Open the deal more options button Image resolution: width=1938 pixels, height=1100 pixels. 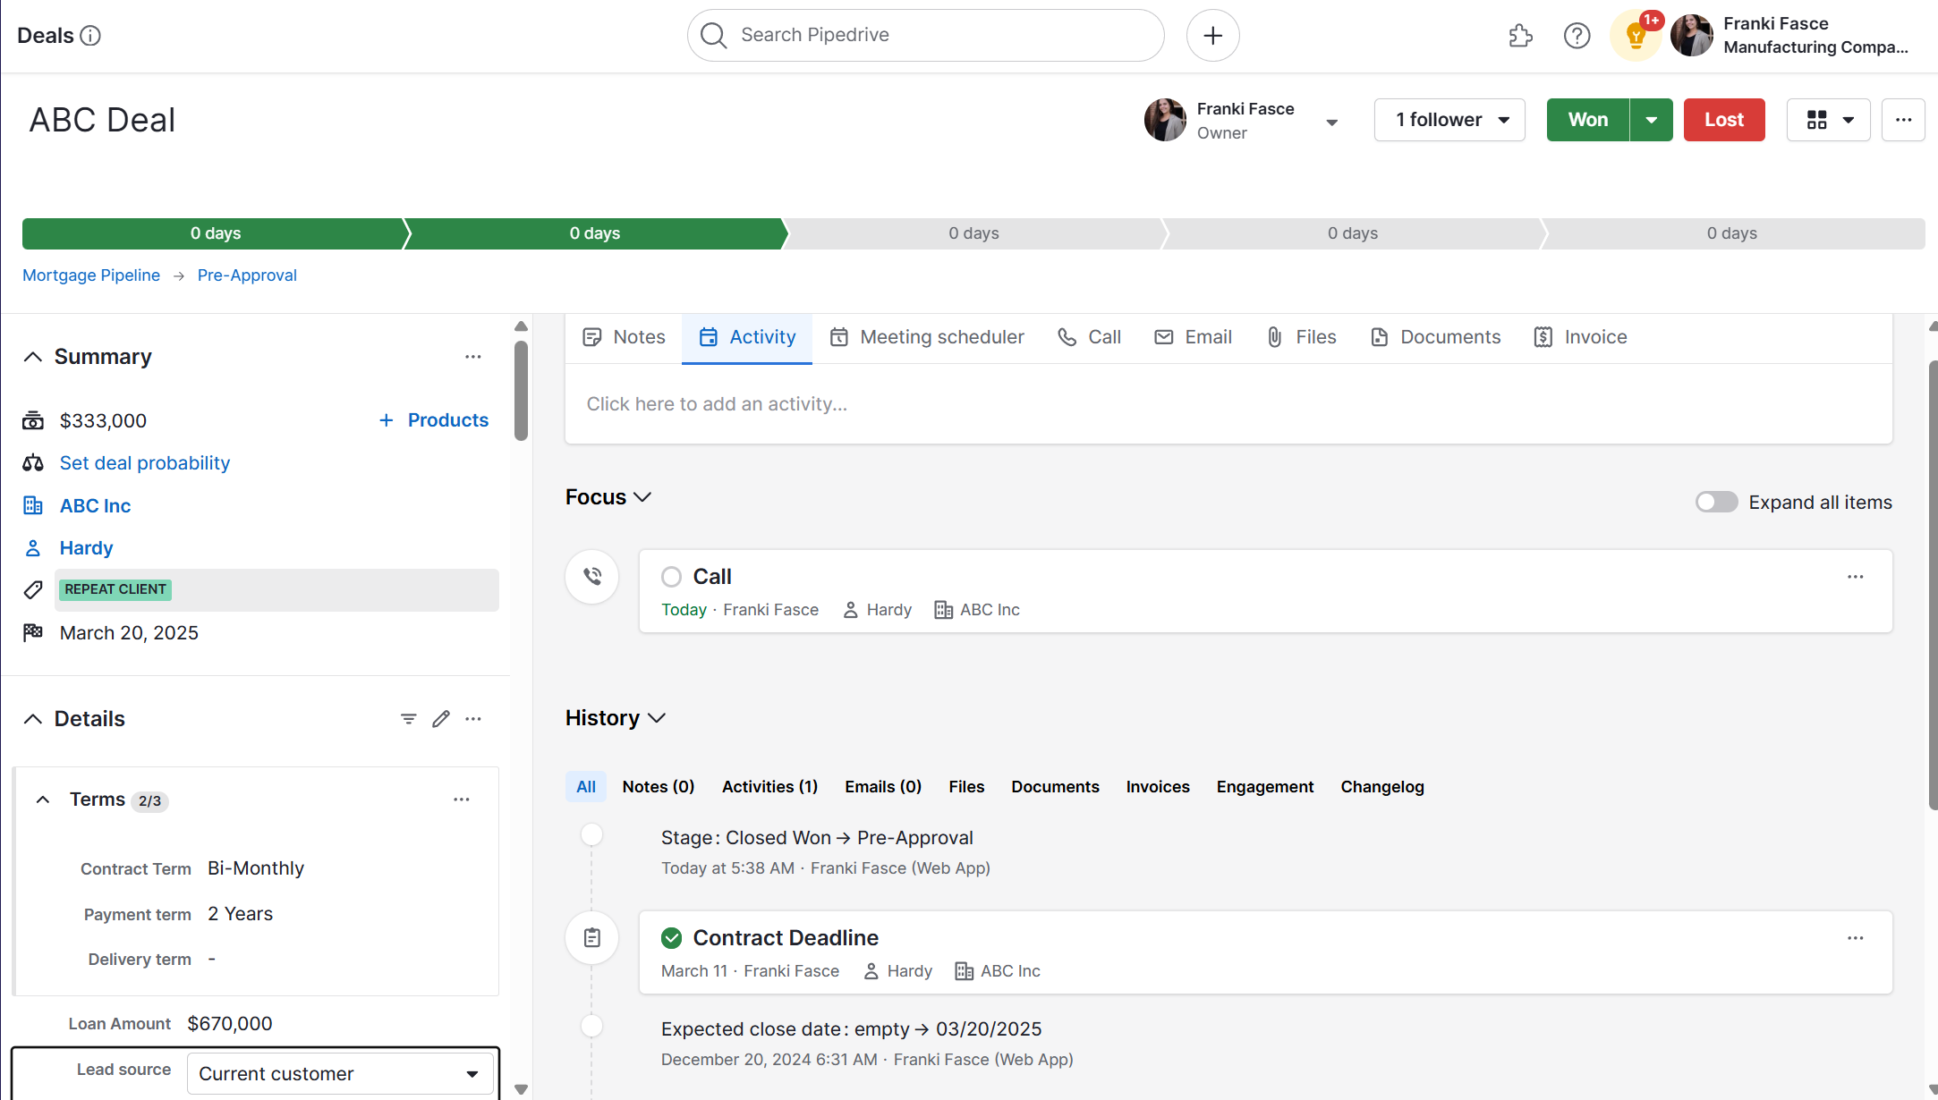(x=1903, y=120)
